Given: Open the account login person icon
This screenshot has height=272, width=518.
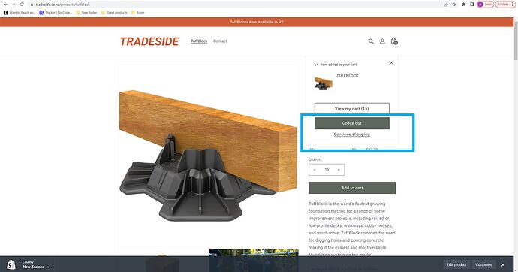Looking at the screenshot, I should [382, 41].
